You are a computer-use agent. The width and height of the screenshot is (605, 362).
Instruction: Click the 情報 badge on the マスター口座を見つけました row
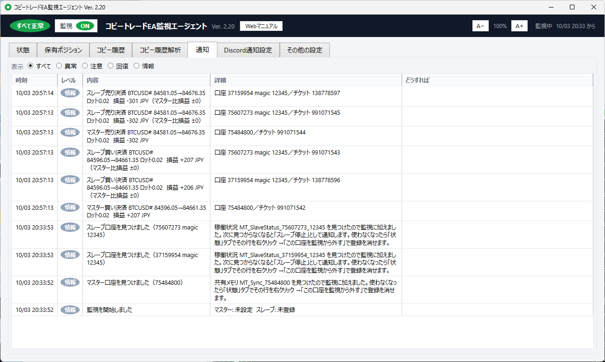click(x=70, y=282)
